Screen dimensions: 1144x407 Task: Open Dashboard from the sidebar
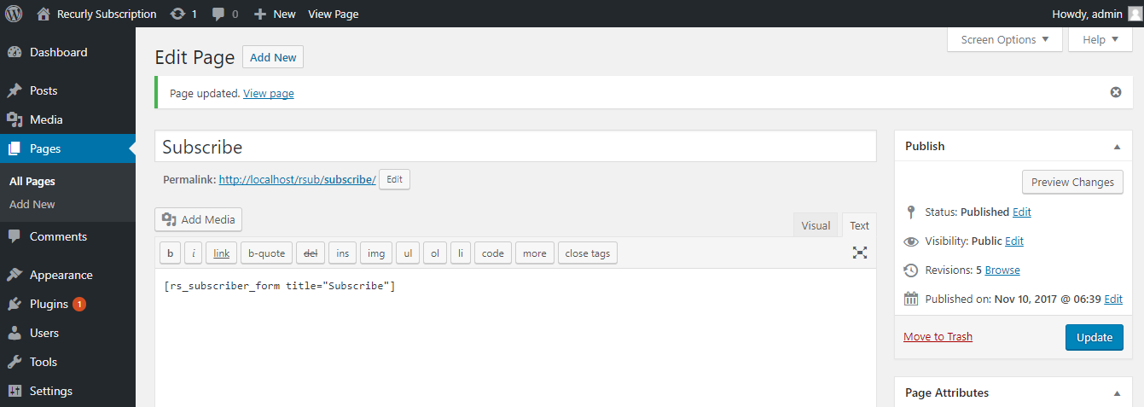(58, 52)
